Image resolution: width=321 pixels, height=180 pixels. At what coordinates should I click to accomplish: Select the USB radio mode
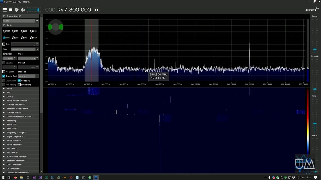(x=31, y=31)
